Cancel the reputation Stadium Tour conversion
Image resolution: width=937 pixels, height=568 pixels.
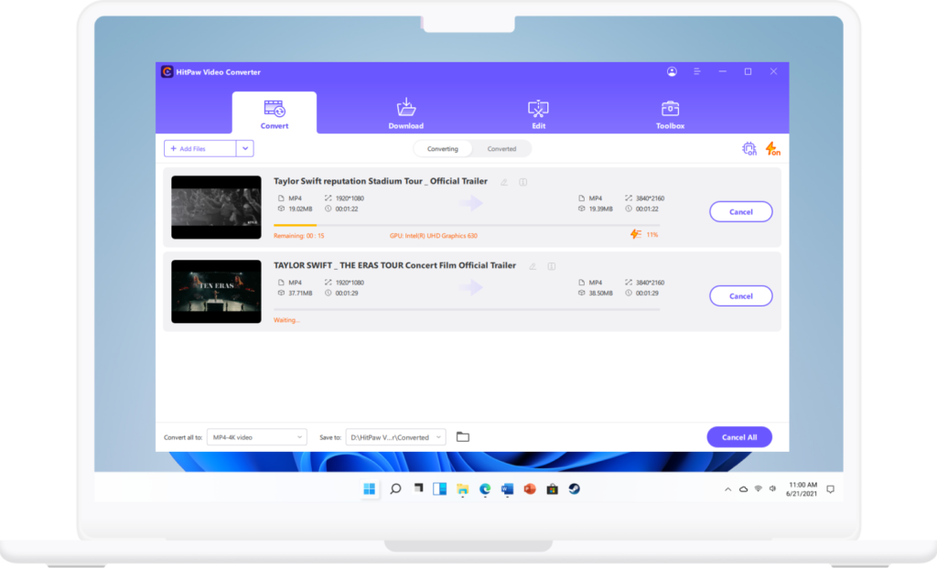pos(740,211)
